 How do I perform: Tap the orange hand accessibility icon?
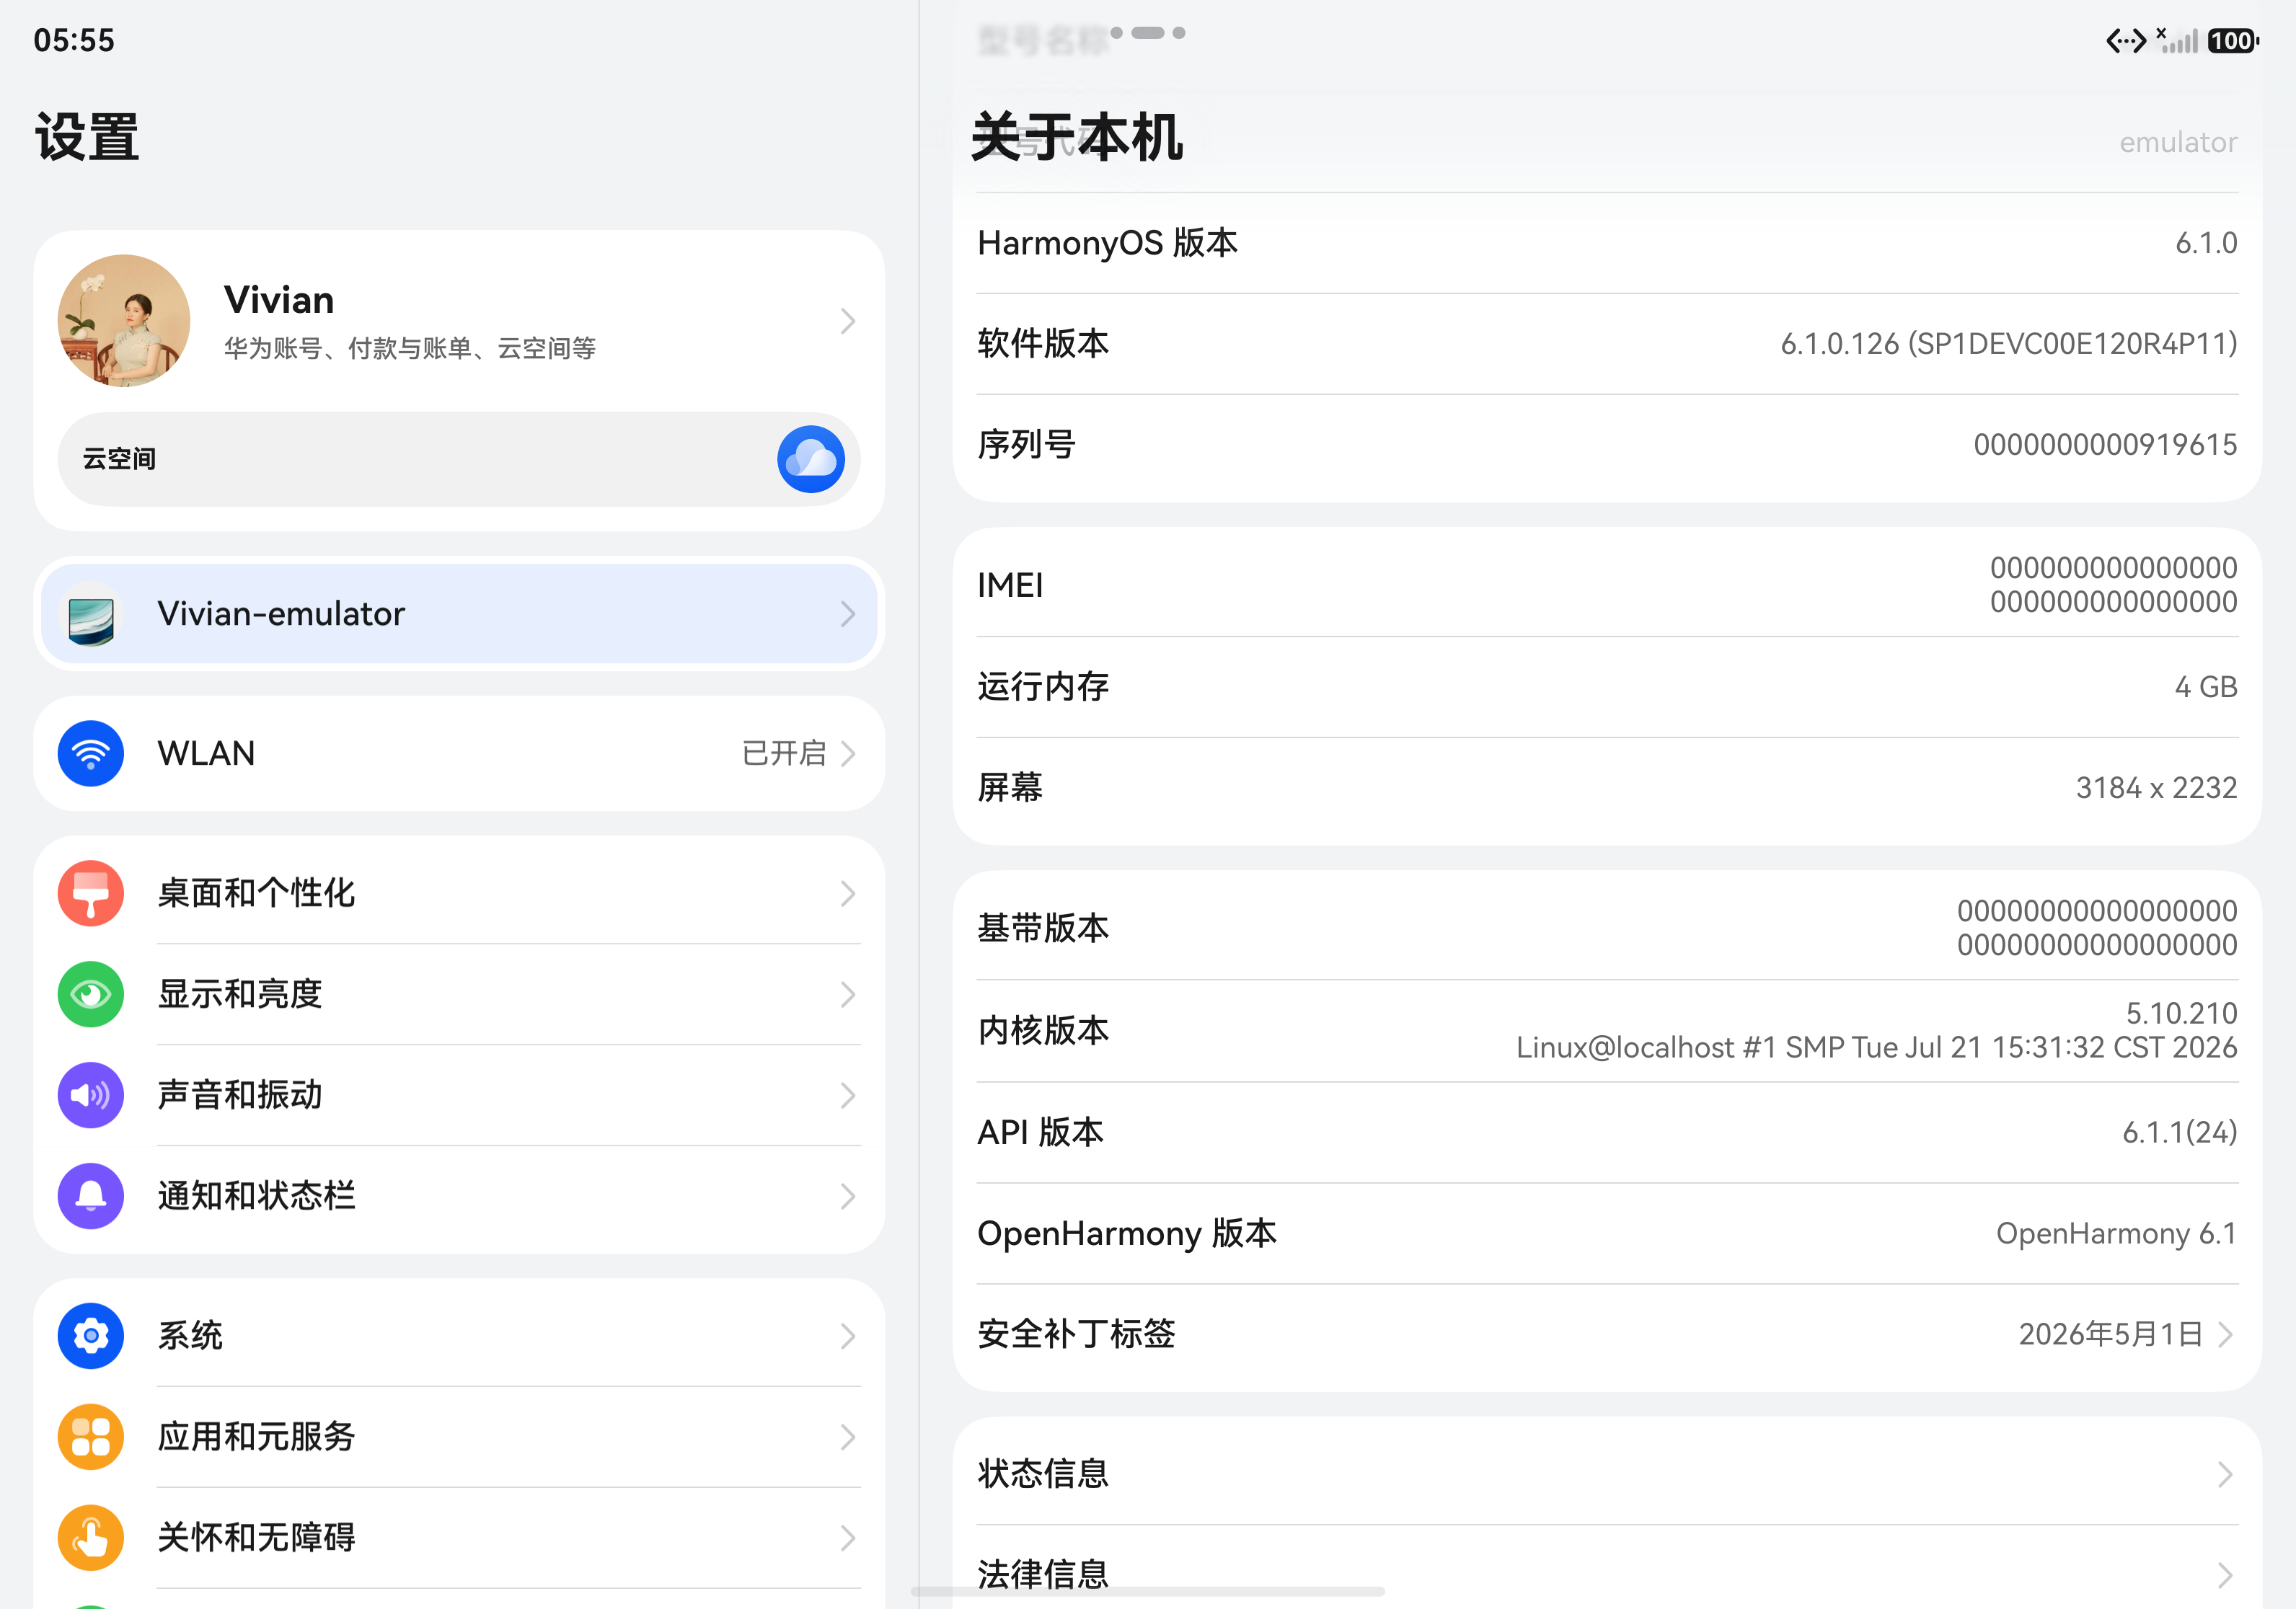coord(91,1538)
